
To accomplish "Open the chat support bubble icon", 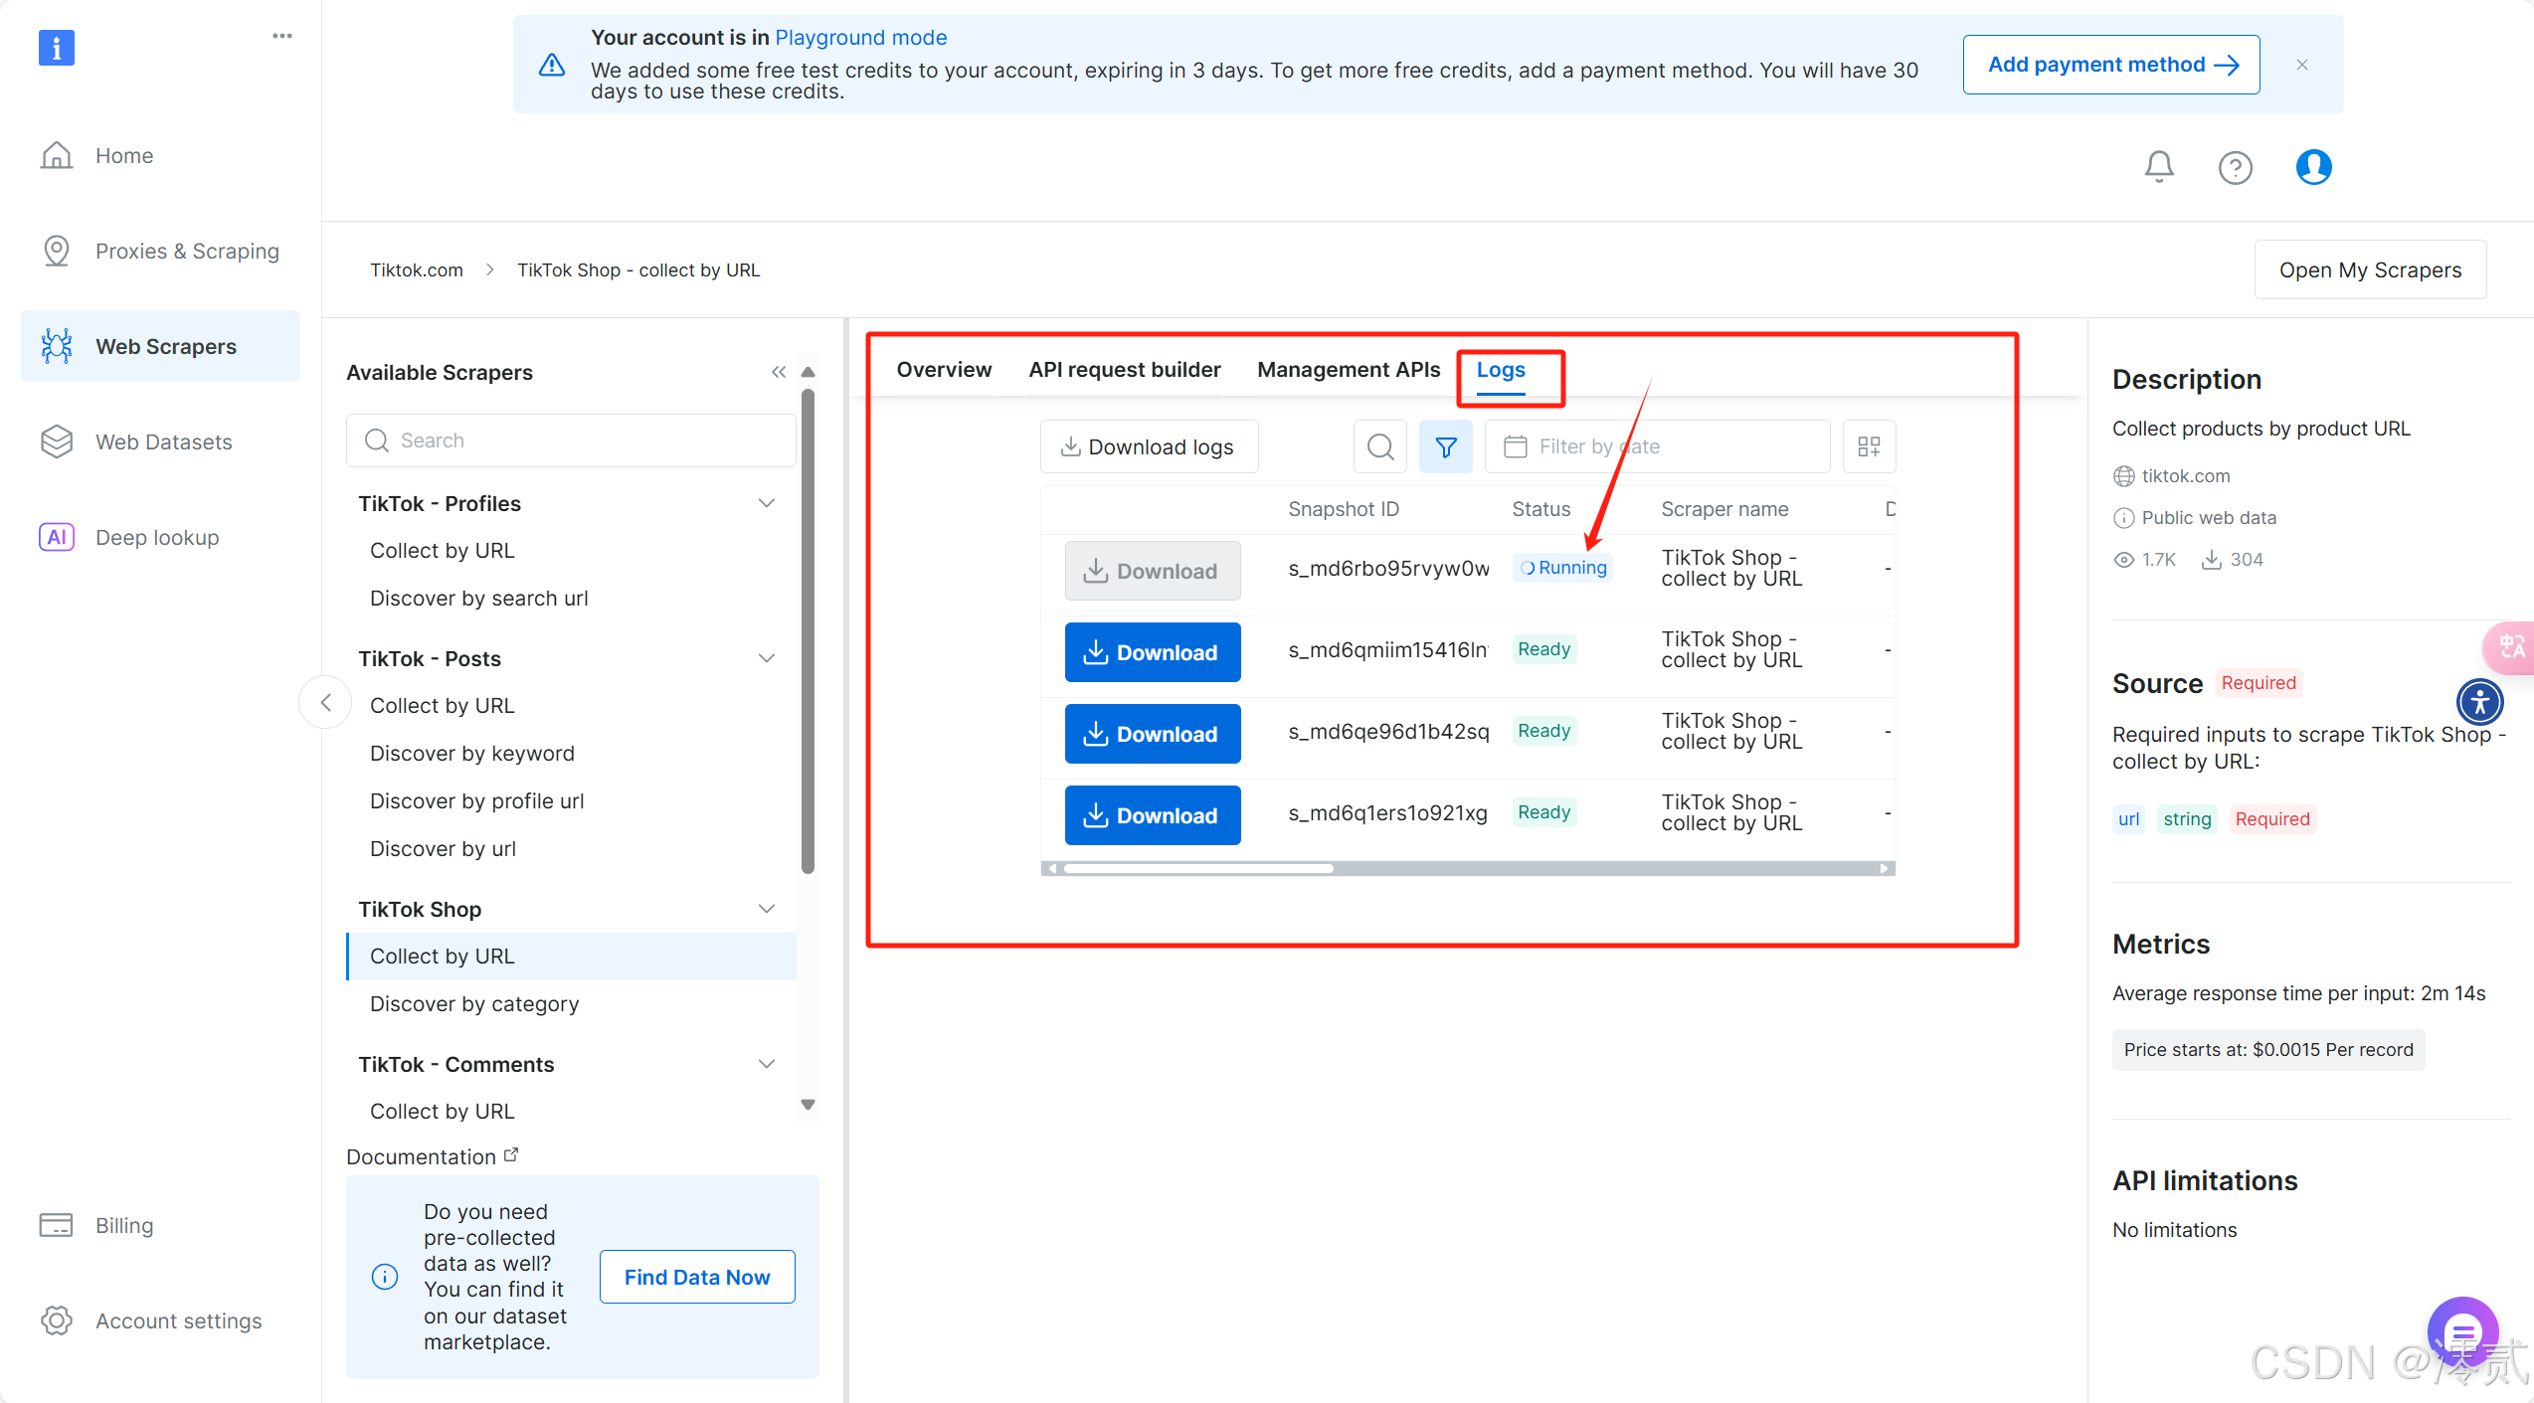I will coord(2462,1331).
